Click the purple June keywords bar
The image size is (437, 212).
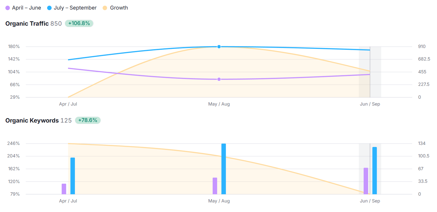(x=366, y=181)
